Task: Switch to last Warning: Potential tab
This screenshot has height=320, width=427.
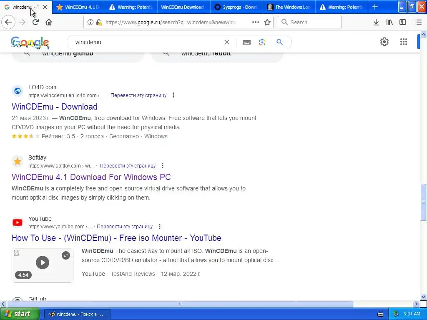Action: (x=342, y=7)
